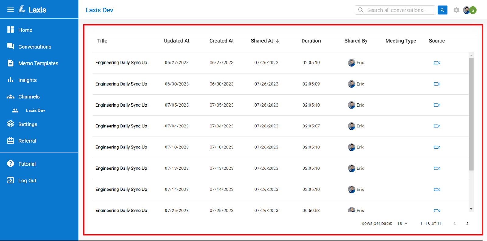Click video source icon in 07/14/2023 row

[437, 189]
